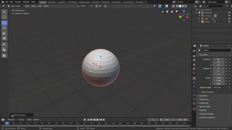232x130 pixels.
Task: Select the Move tool
Action: pyautogui.click(x=4, y=23)
